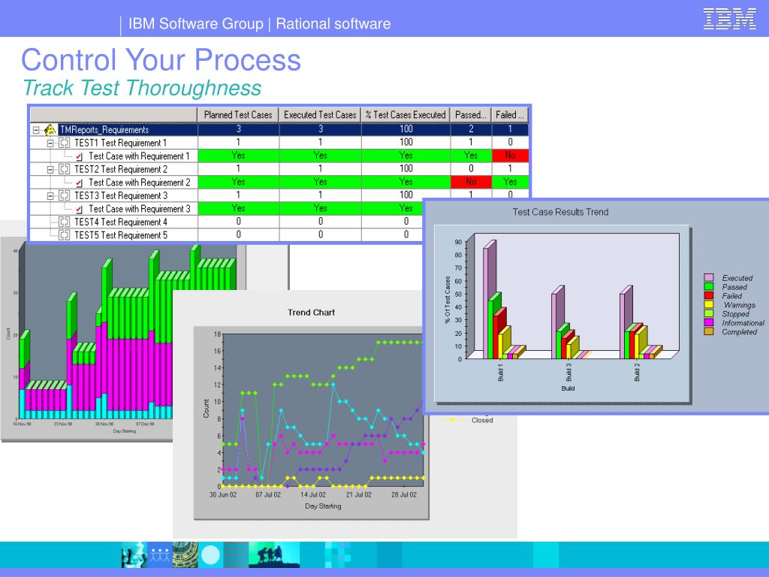Click TEST2 requirement bracket icon
769x577 pixels.
tap(65, 170)
